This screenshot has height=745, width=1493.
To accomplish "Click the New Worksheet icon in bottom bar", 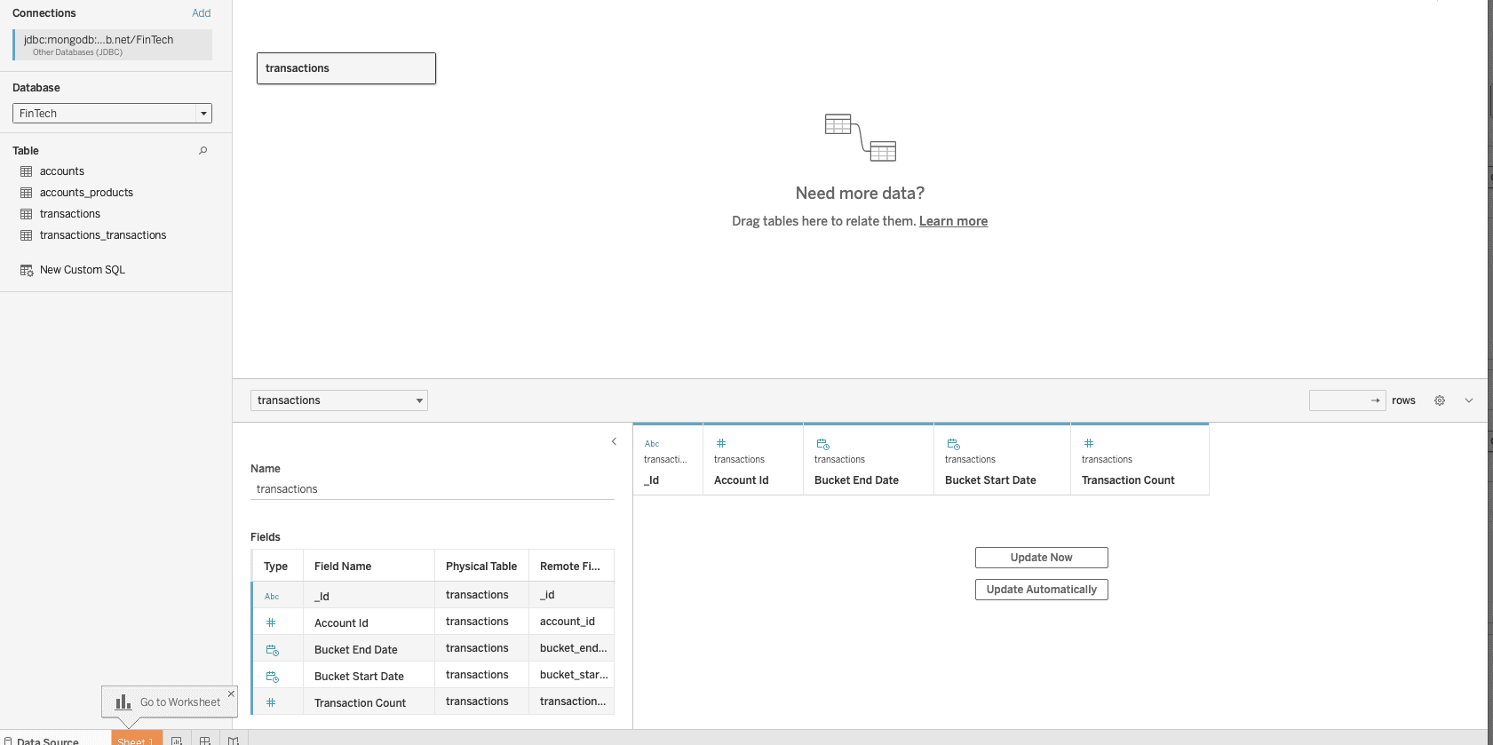I will click(177, 740).
